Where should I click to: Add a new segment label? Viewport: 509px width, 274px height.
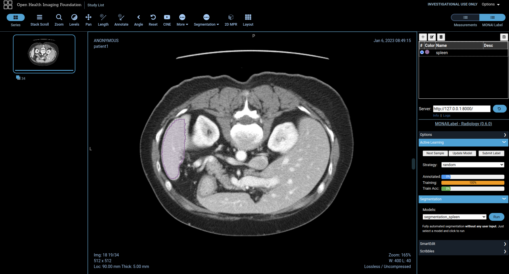[423, 37]
